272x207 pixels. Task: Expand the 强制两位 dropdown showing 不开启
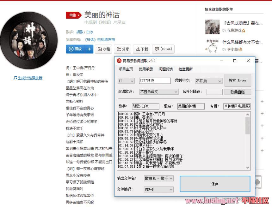tap(208, 81)
